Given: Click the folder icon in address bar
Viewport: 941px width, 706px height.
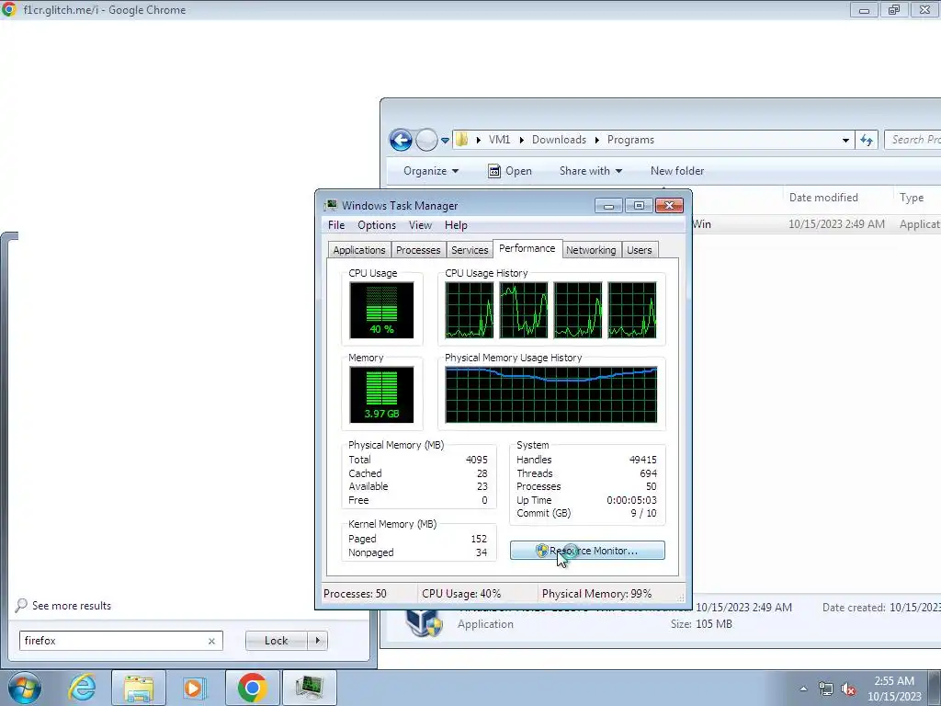Looking at the screenshot, I should (x=461, y=140).
